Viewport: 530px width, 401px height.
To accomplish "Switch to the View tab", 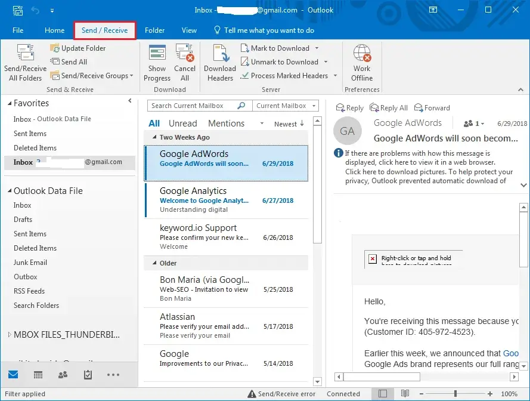I will pyautogui.click(x=189, y=30).
